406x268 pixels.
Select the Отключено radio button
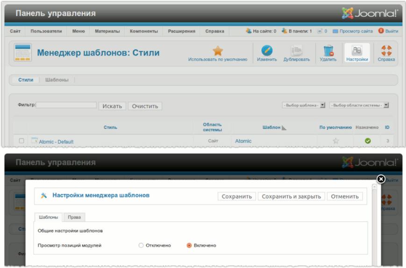pyautogui.click(x=141, y=245)
